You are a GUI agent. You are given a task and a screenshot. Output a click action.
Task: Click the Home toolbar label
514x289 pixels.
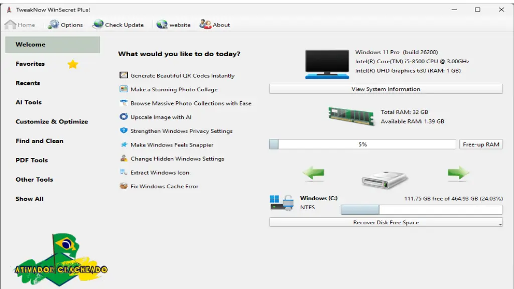tap(26, 25)
